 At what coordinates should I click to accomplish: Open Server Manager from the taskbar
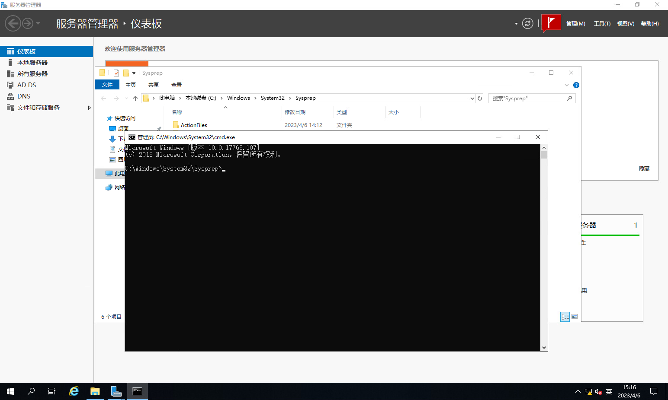coord(116,391)
